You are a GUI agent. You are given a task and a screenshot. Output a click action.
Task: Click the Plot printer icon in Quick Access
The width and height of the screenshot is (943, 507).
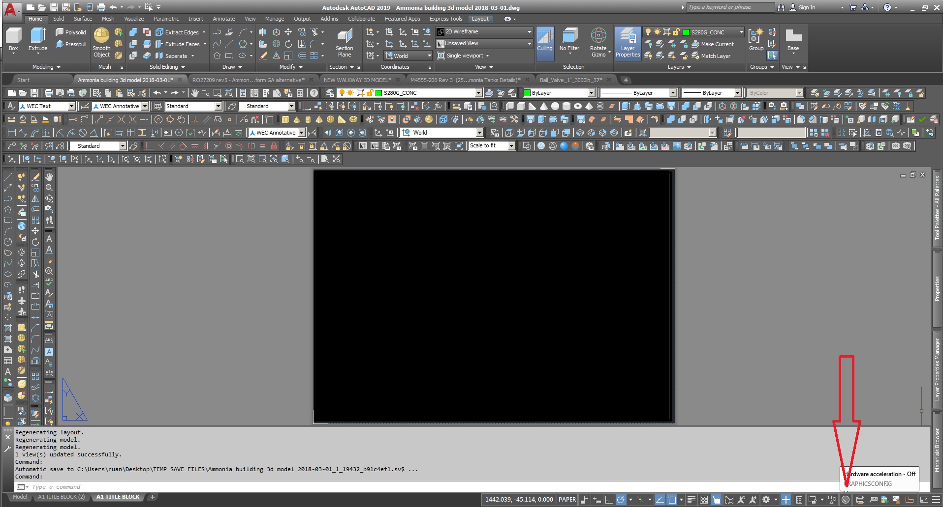click(101, 7)
